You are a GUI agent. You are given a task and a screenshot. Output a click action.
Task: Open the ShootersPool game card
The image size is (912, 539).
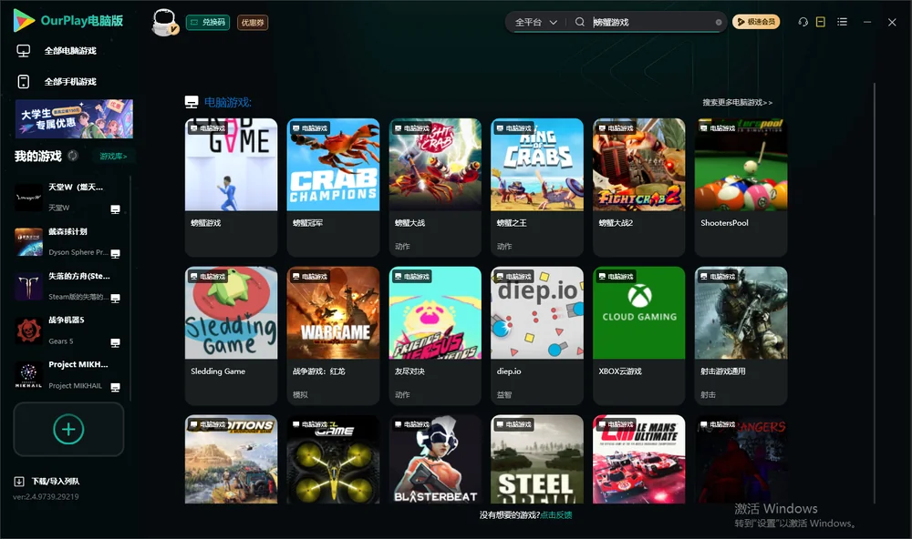pyautogui.click(x=741, y=187)
